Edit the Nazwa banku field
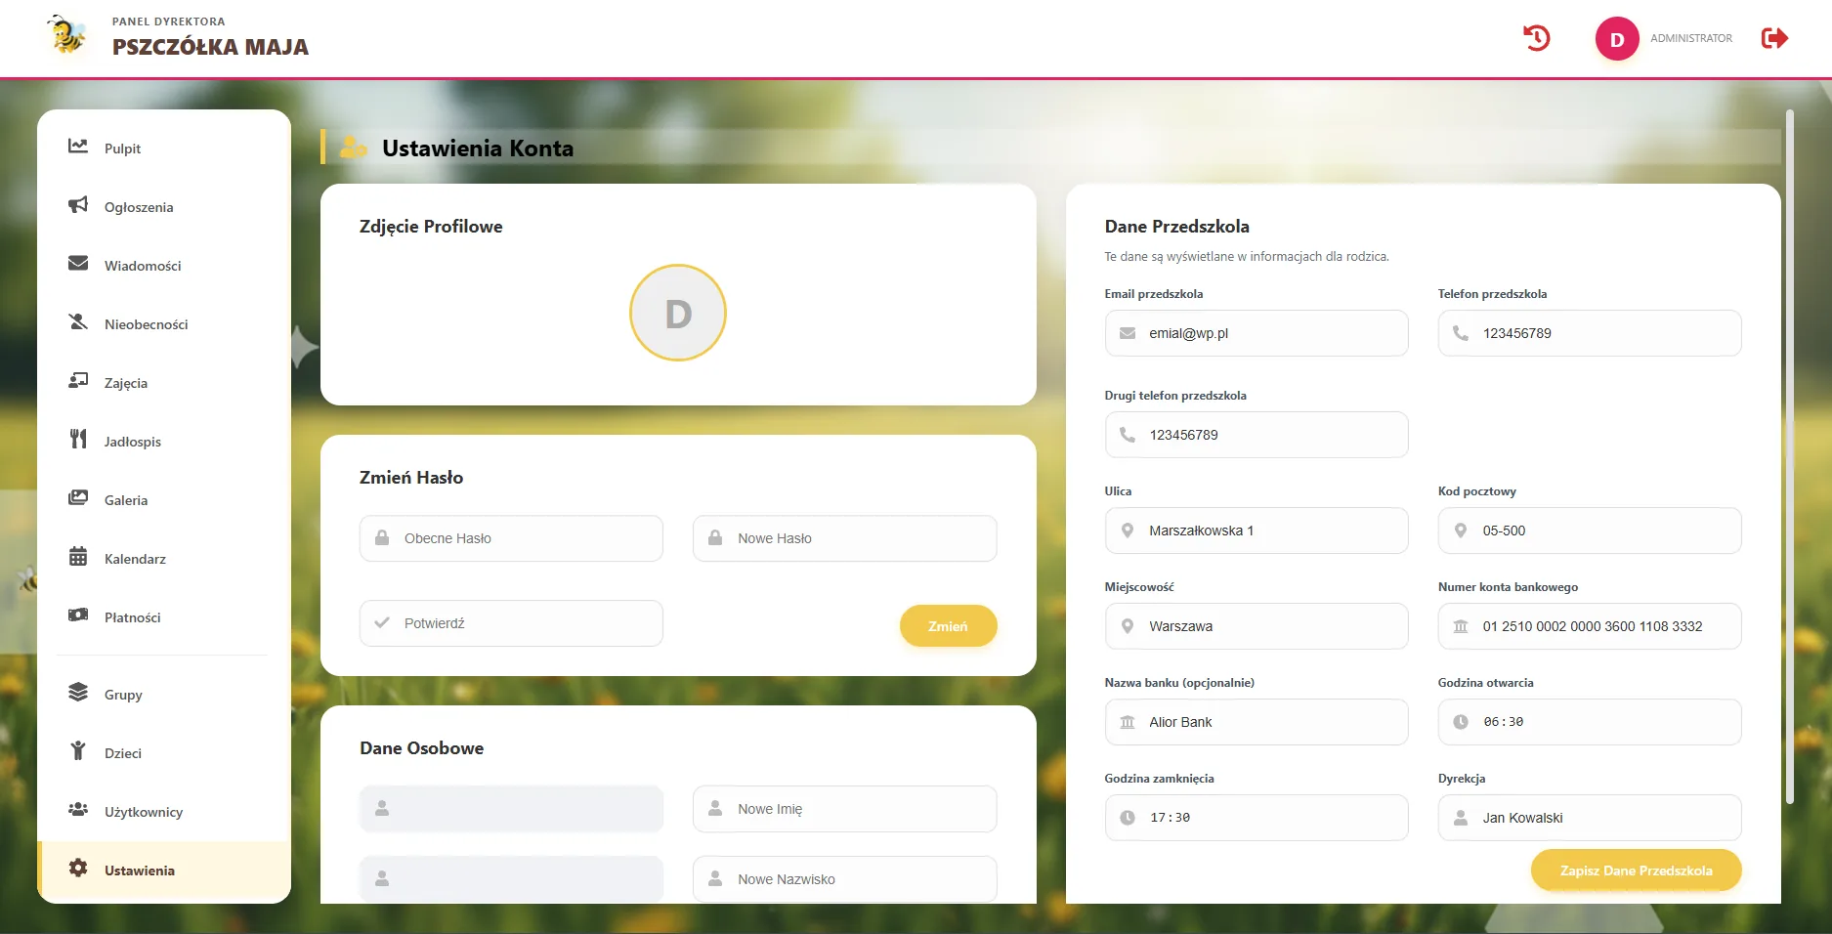 [1257, 722]
